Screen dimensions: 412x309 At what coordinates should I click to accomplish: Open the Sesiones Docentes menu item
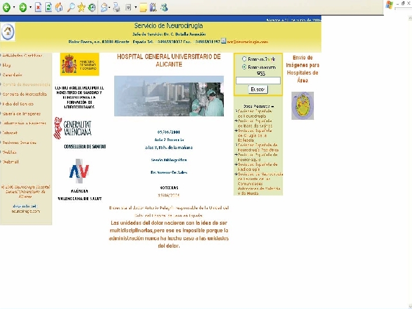point(20,143)
